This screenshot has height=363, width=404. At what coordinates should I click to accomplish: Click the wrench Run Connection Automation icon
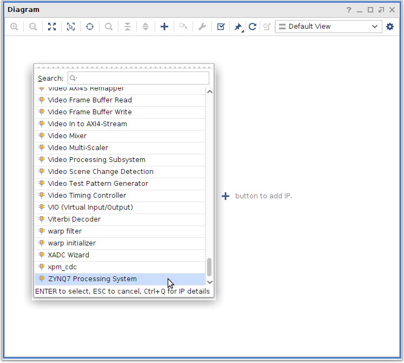(x=202, y=27)
